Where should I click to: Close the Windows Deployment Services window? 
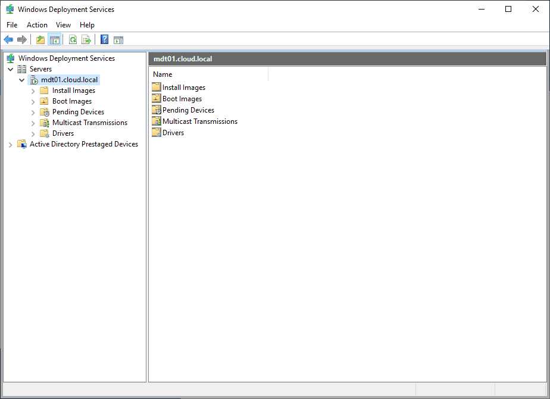click(x=535, y=9)
